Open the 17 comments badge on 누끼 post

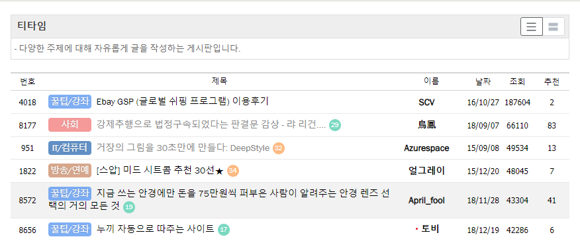pos(223,230)
